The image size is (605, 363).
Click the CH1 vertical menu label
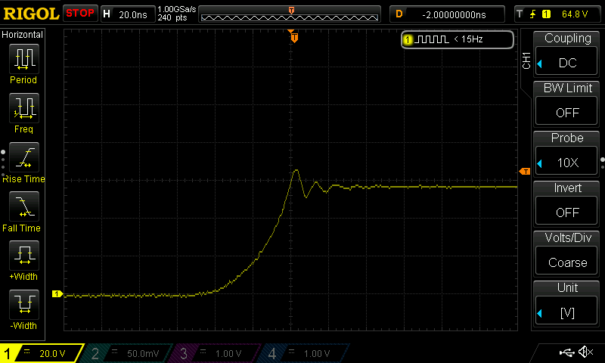(x=526, y=60)
